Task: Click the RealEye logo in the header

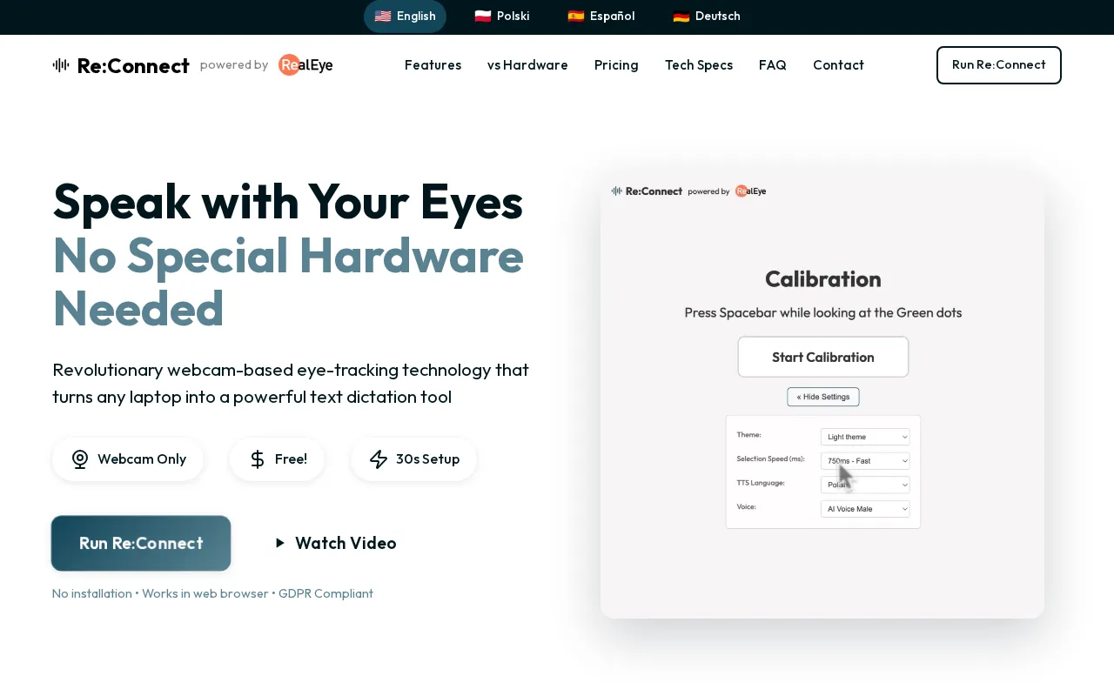Action: (305, 65)
